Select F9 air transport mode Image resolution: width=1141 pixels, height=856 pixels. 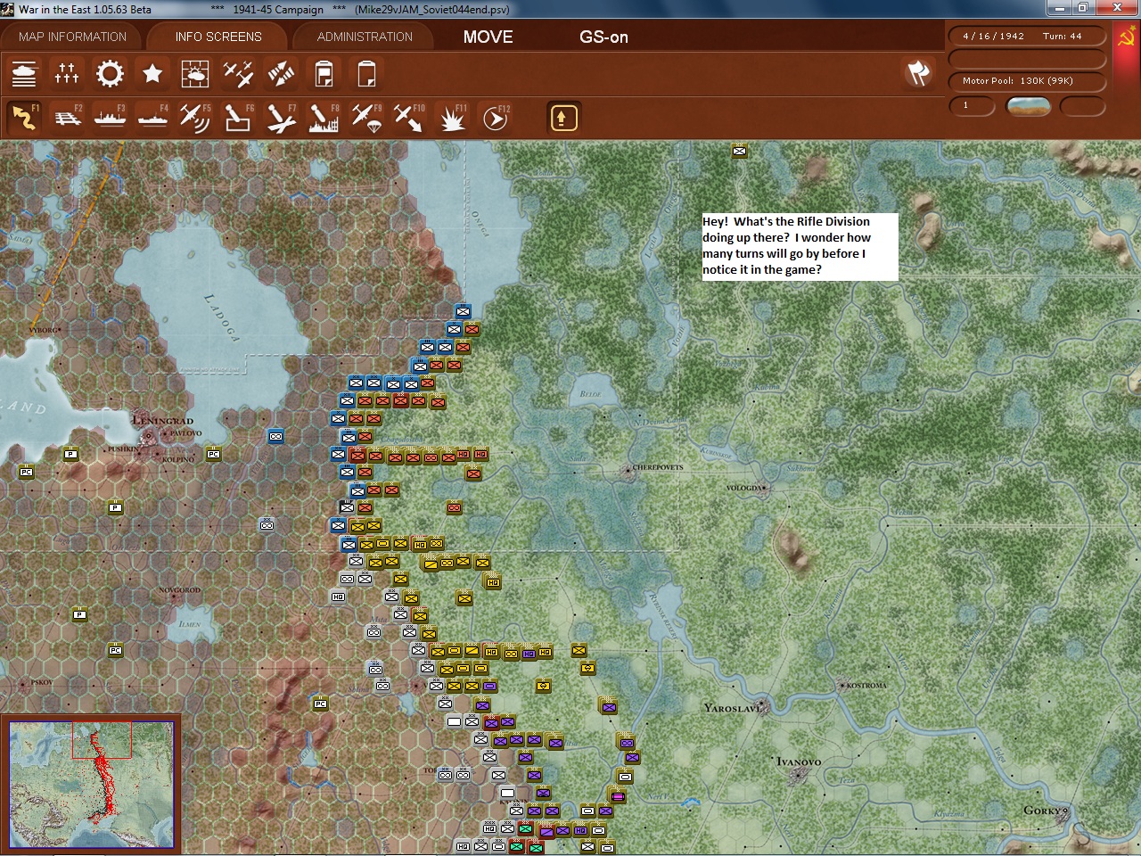[366, 117]
